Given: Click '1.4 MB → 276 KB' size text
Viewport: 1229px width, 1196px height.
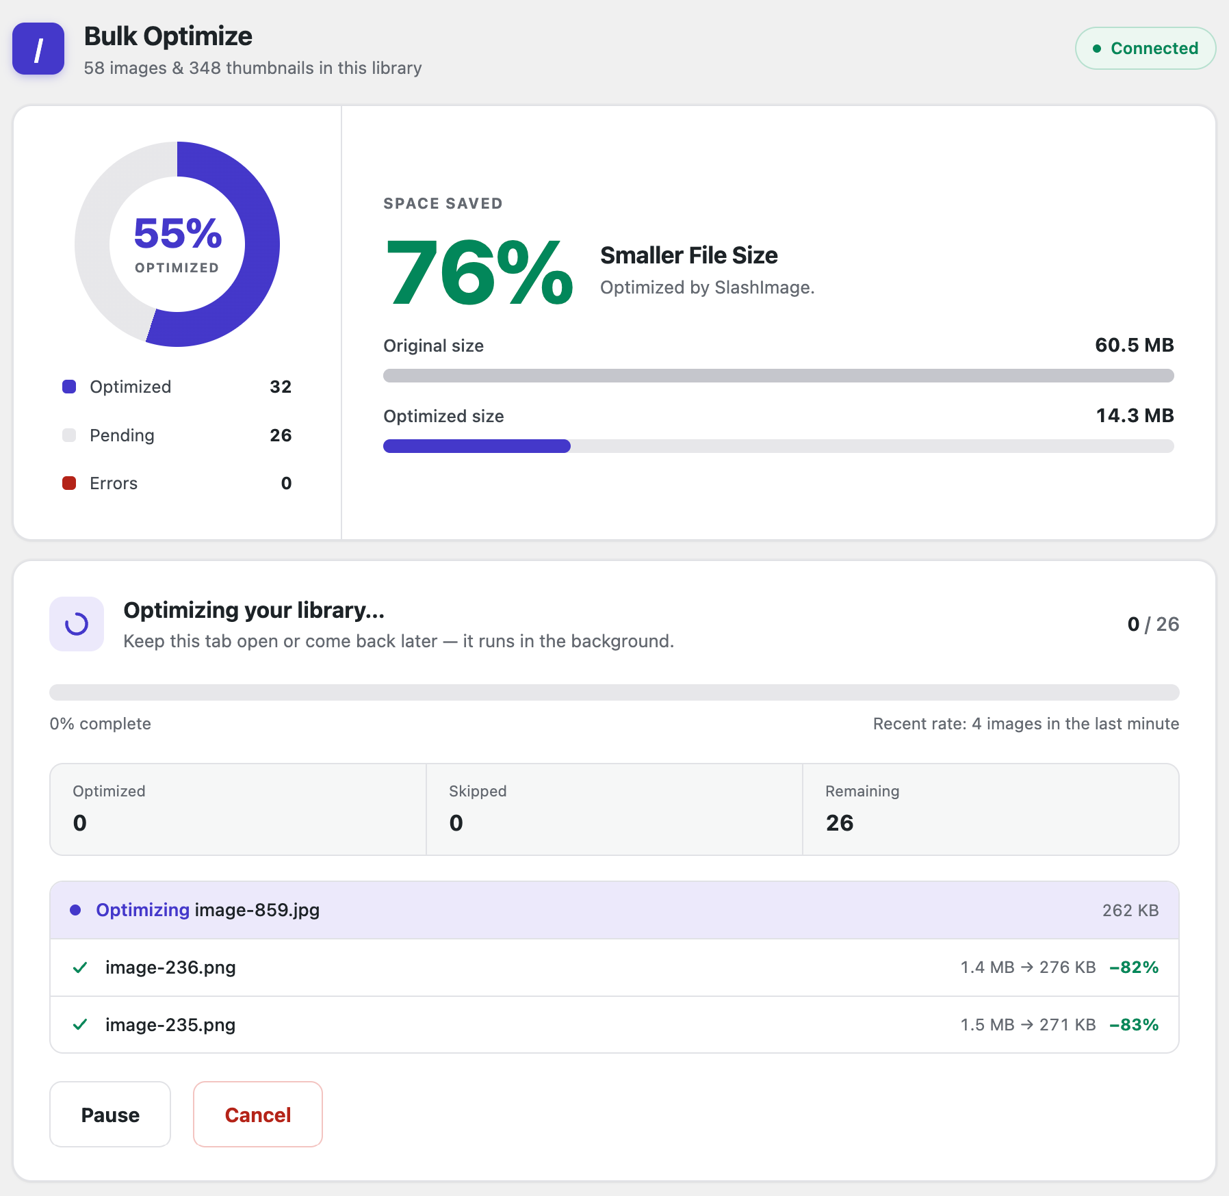Looking at the screenshot, I should (1028, 967).
